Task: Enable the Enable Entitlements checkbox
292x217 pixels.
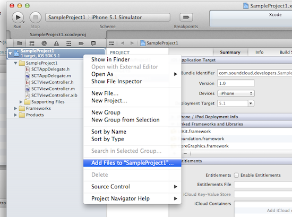Action: [236, 175]
